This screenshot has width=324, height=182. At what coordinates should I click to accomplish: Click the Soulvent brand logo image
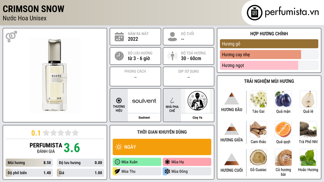click(x=144, y=101)
